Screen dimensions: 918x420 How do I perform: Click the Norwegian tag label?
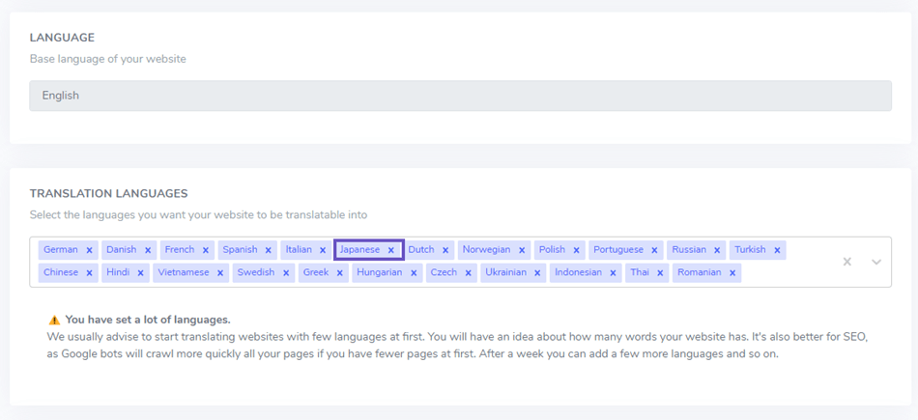pos(486,250)
